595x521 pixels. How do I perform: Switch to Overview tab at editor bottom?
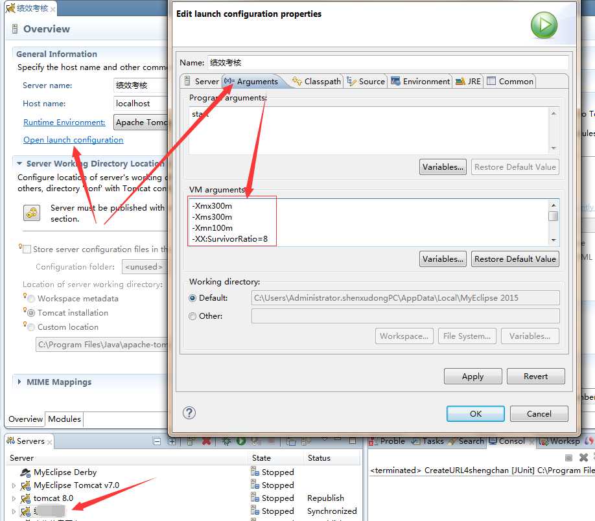[x=25, y=419]
